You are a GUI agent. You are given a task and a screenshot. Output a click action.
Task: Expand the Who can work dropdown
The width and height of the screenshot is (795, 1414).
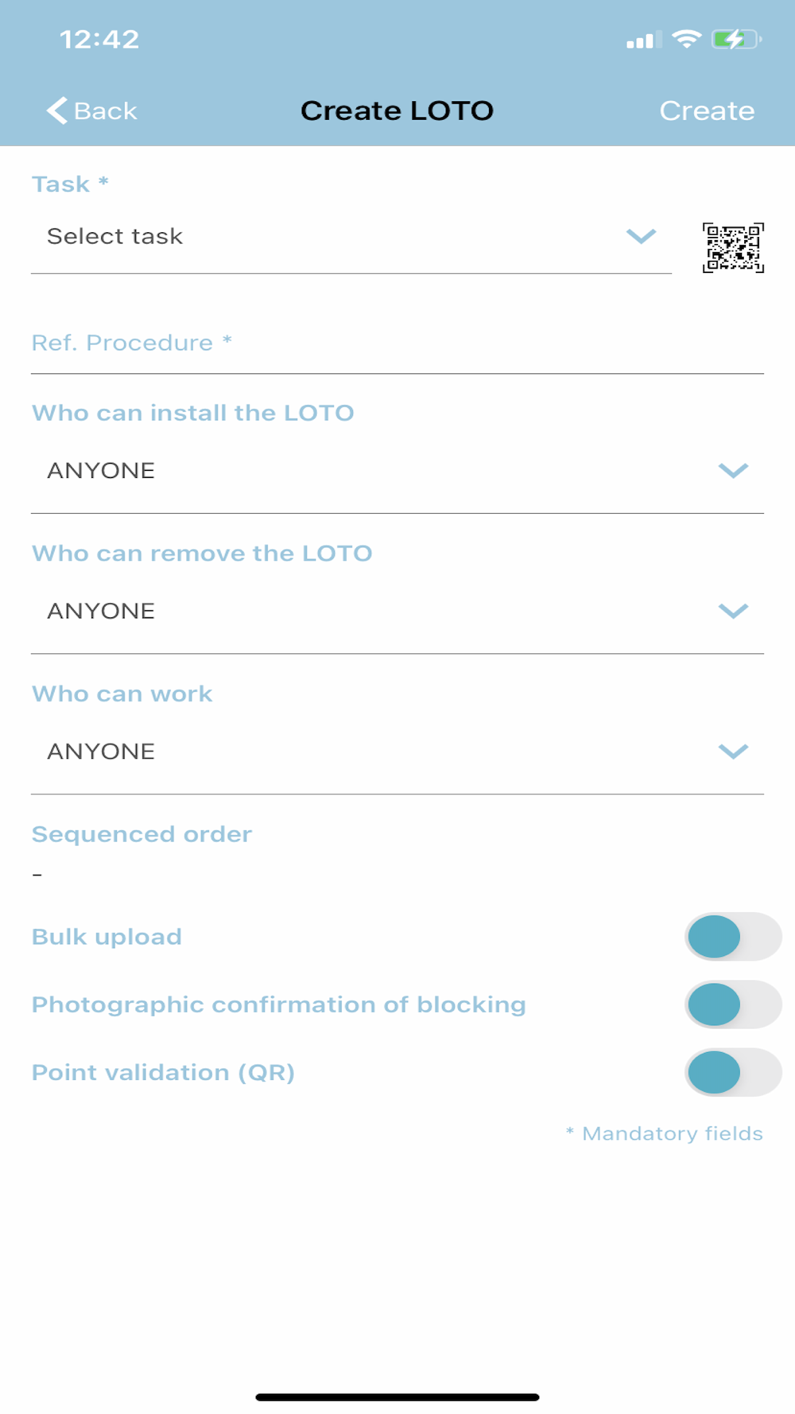(x=397, y=752)
